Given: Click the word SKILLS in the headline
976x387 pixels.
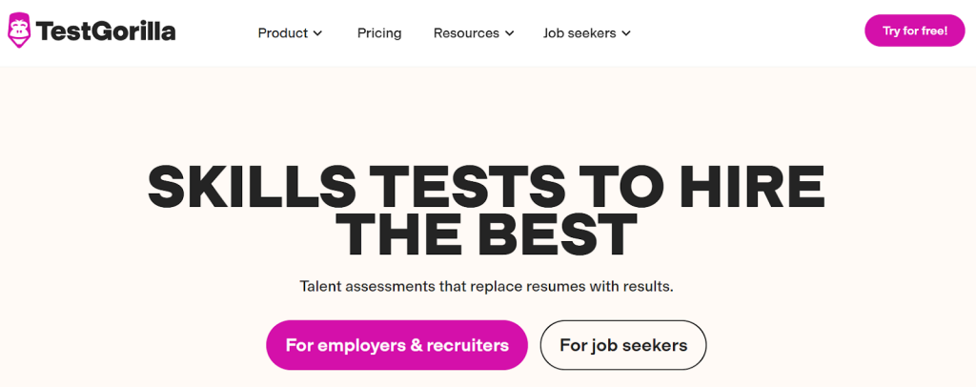Looking at the screenshot, I should click(252, 187).
